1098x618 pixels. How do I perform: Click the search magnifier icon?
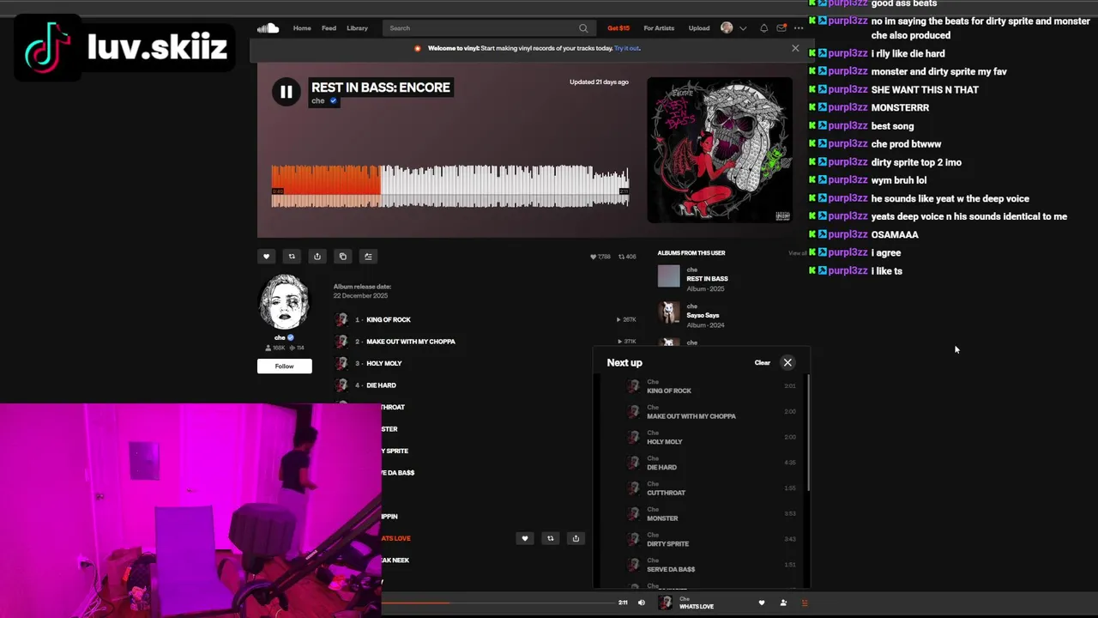[583, 28]
